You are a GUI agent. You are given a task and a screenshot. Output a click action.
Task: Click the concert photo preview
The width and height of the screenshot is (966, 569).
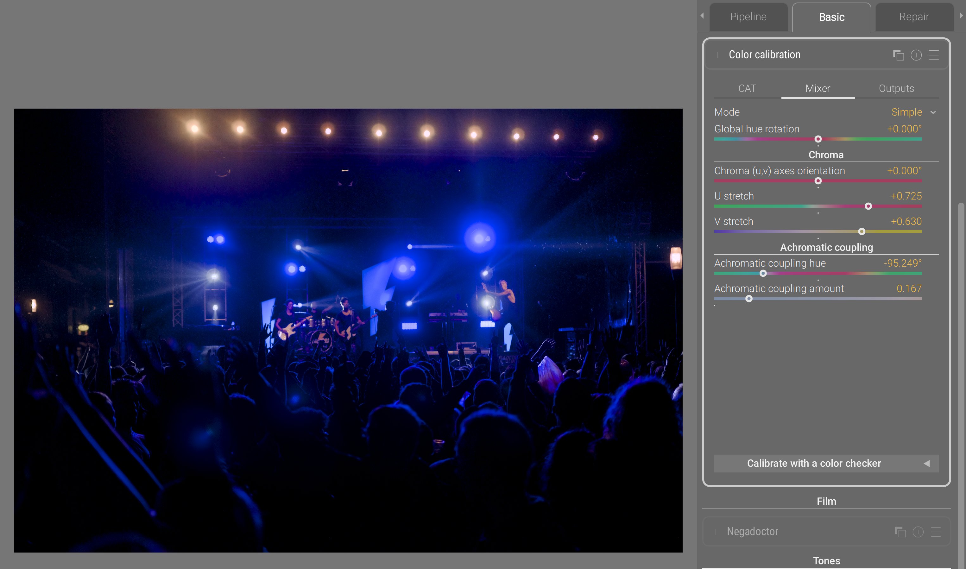click(x=348, y=330)
